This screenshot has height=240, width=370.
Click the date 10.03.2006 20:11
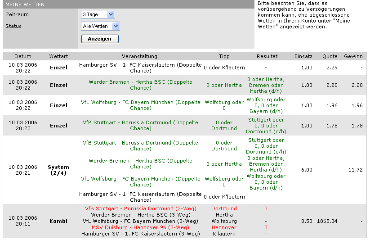pyautogui.click(x=23, y=221)
